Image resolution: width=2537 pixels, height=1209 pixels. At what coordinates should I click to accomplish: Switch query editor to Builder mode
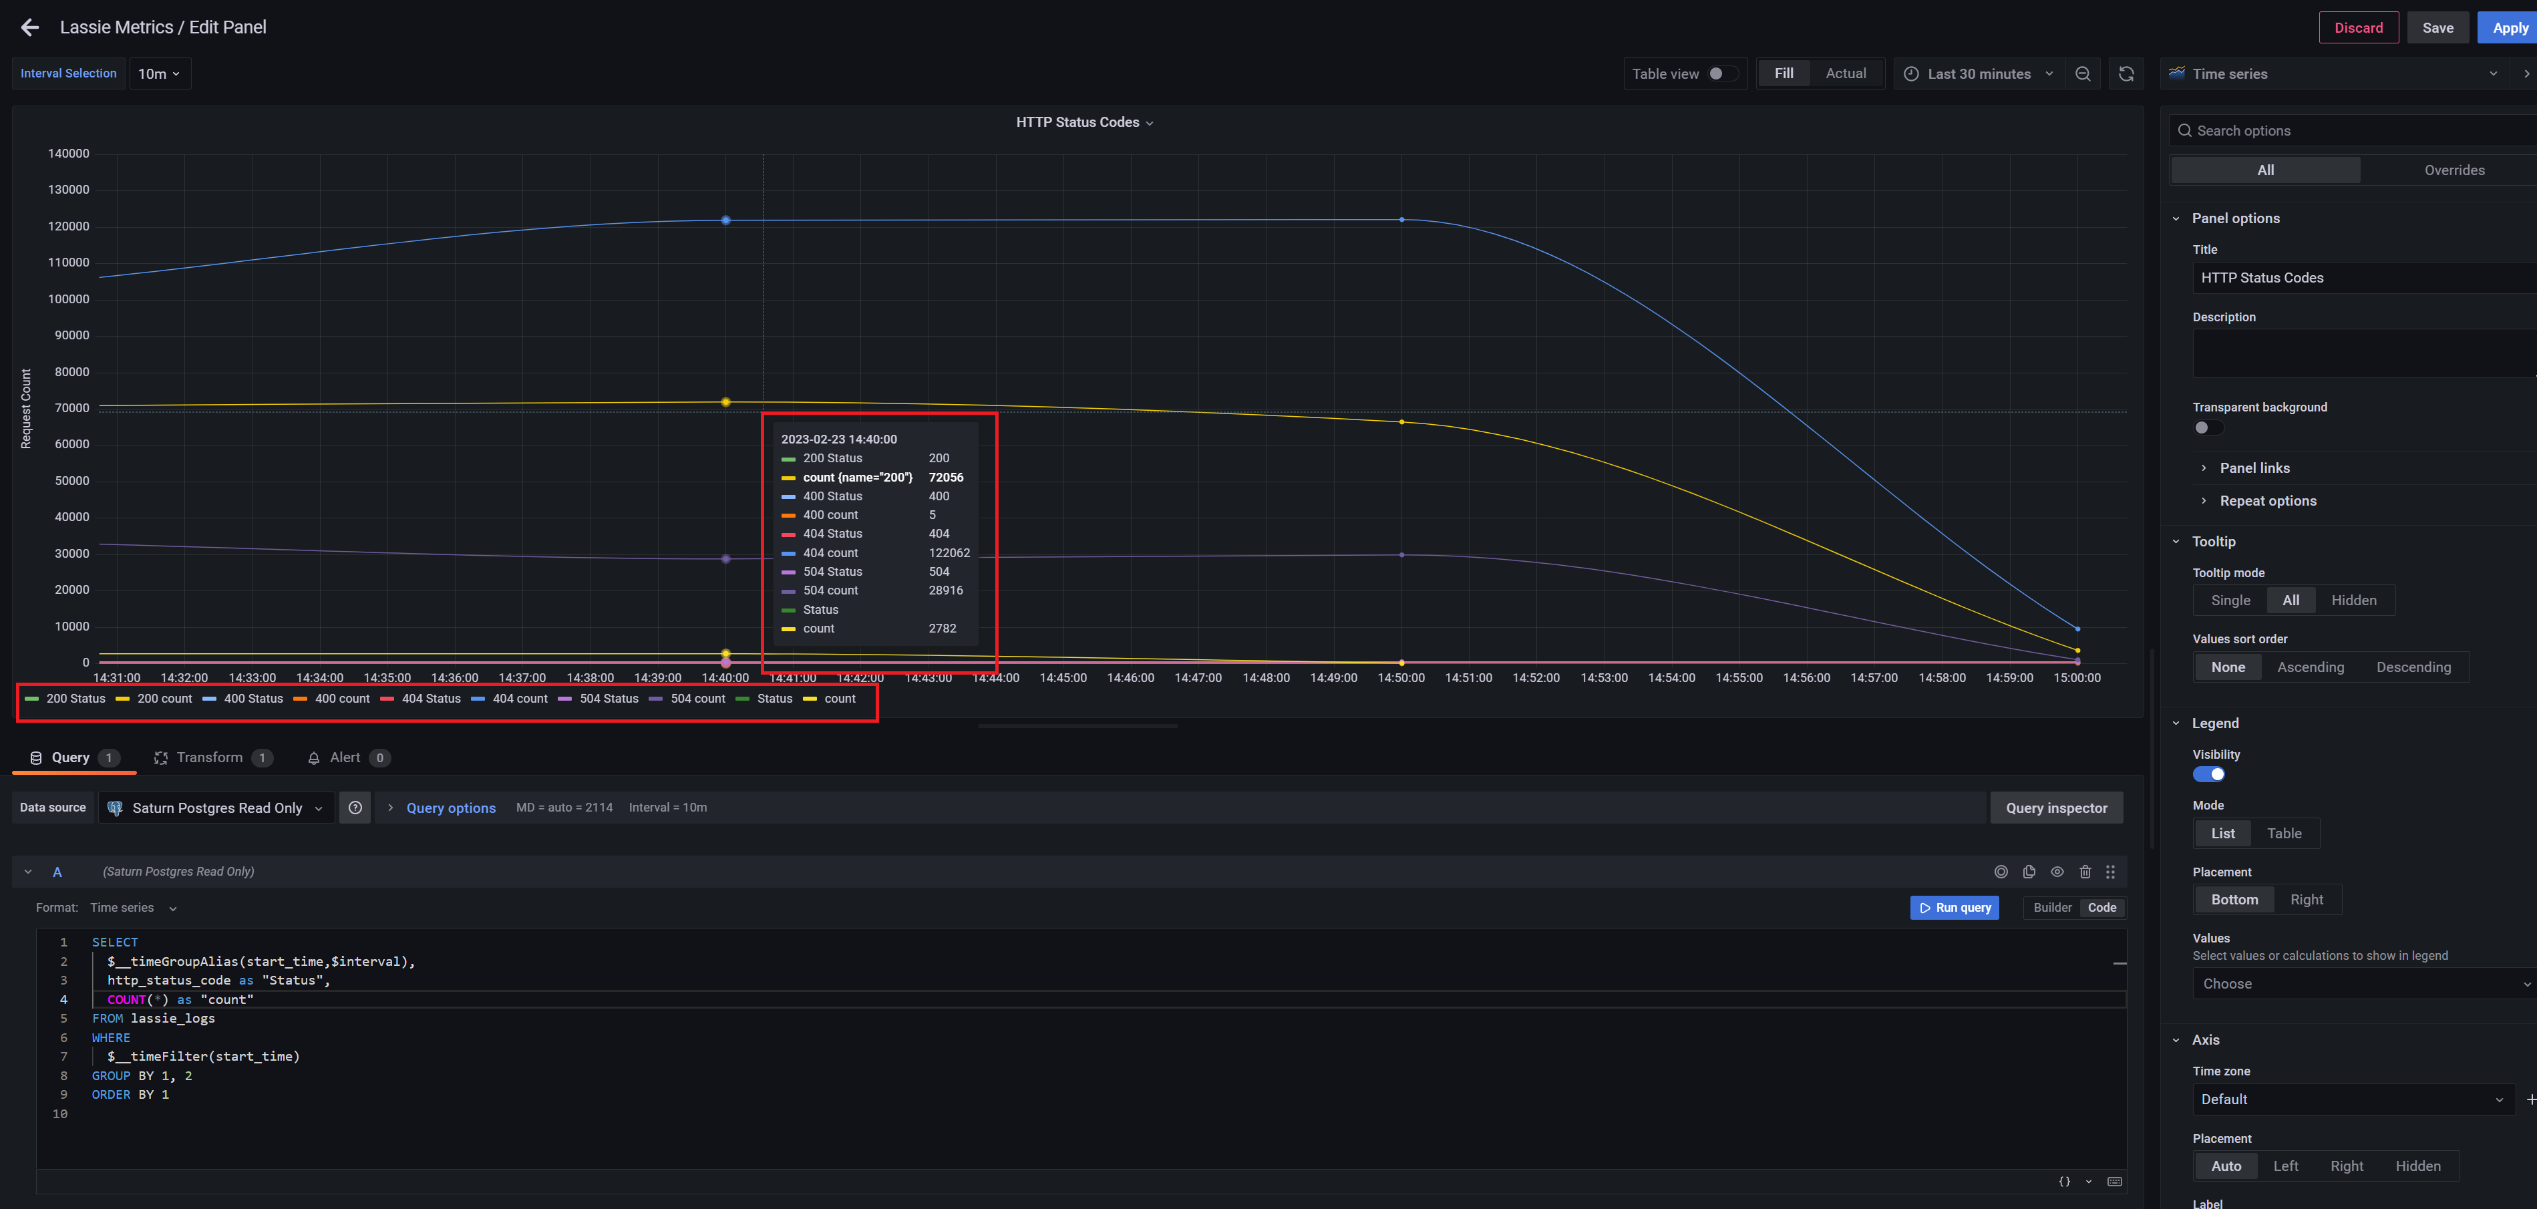tap(2053, 908)
